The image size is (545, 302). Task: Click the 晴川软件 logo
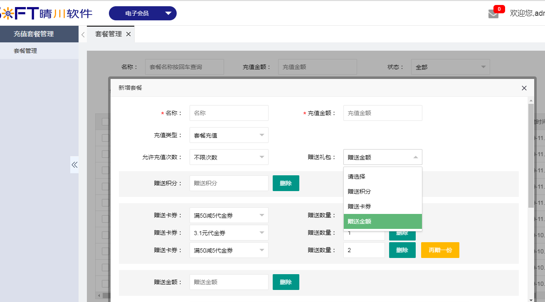click(x=46, y=13)
